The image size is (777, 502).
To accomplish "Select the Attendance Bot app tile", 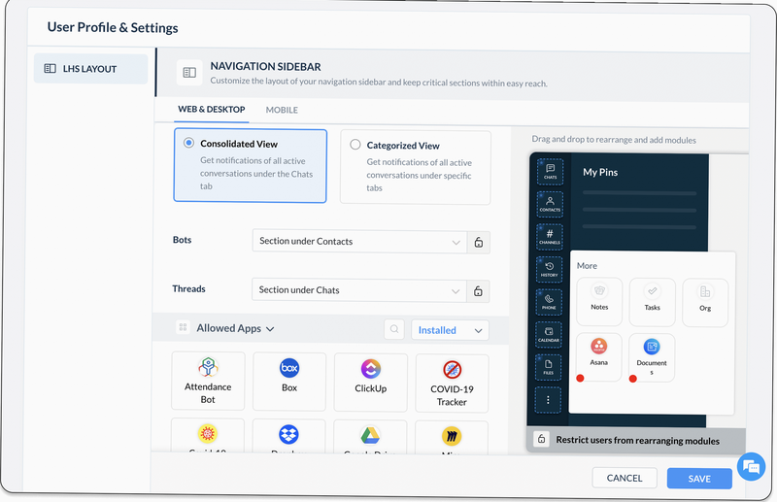I will pyautogui.click(x=208, y=381).
